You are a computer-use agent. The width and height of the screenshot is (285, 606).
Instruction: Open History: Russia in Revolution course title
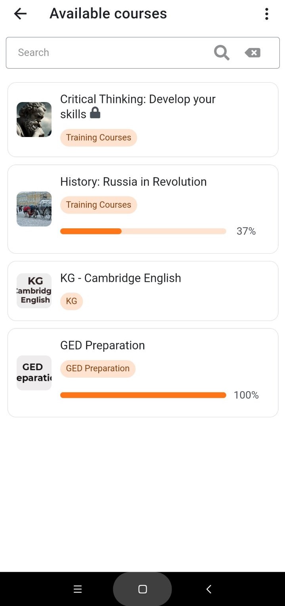pyautogui.click(x=133, y=181)
